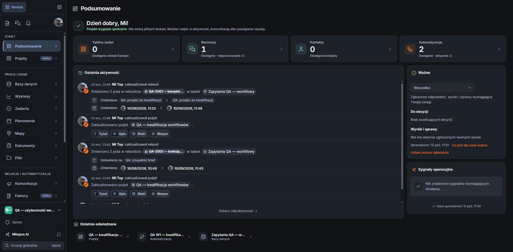Click the Sygnały operacyjne sparkle icon
The width and height of the screenshot is (513, 252).
[414, 170]
